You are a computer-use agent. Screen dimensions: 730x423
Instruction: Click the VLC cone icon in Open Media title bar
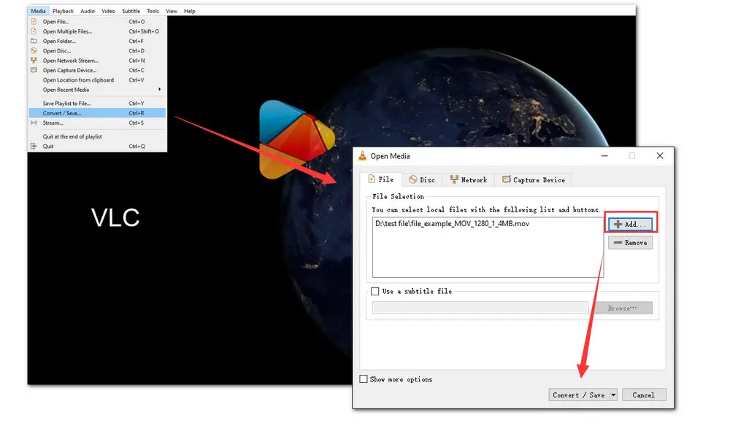click(x=362, y=156)
